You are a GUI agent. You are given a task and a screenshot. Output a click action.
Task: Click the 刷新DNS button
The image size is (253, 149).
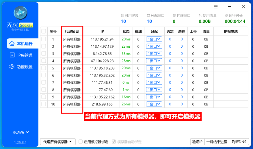[239, 142]
